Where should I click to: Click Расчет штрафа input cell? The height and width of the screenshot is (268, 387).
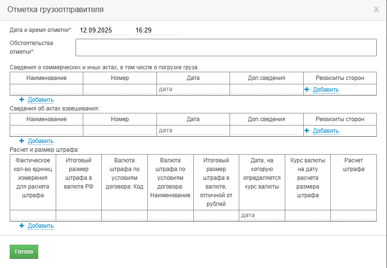coord(354,215)
